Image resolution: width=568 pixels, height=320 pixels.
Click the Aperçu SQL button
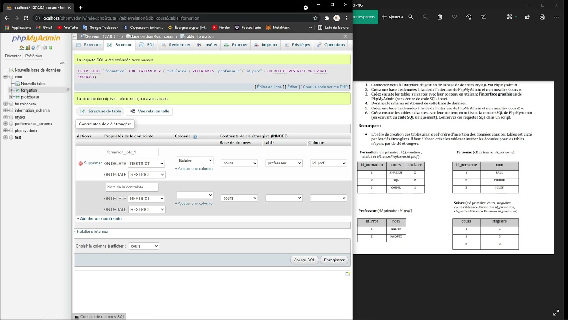click(304, 260)
